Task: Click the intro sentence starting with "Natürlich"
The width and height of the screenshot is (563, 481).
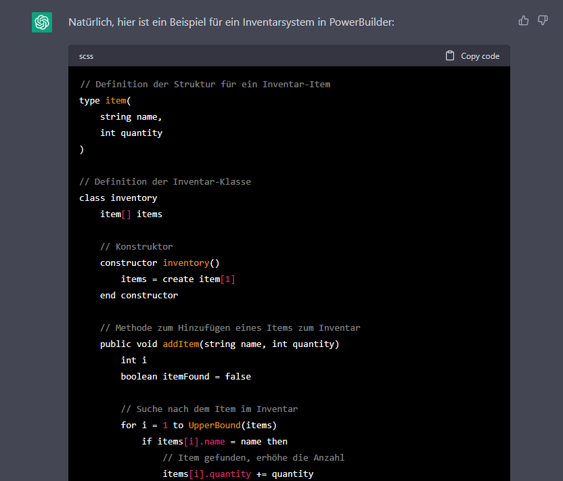Action: (x=231, y=22)
